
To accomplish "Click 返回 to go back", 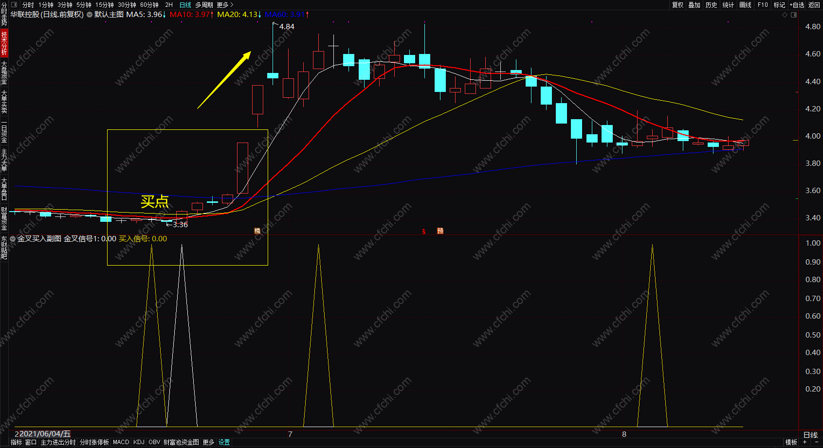I will coord(814,5).
